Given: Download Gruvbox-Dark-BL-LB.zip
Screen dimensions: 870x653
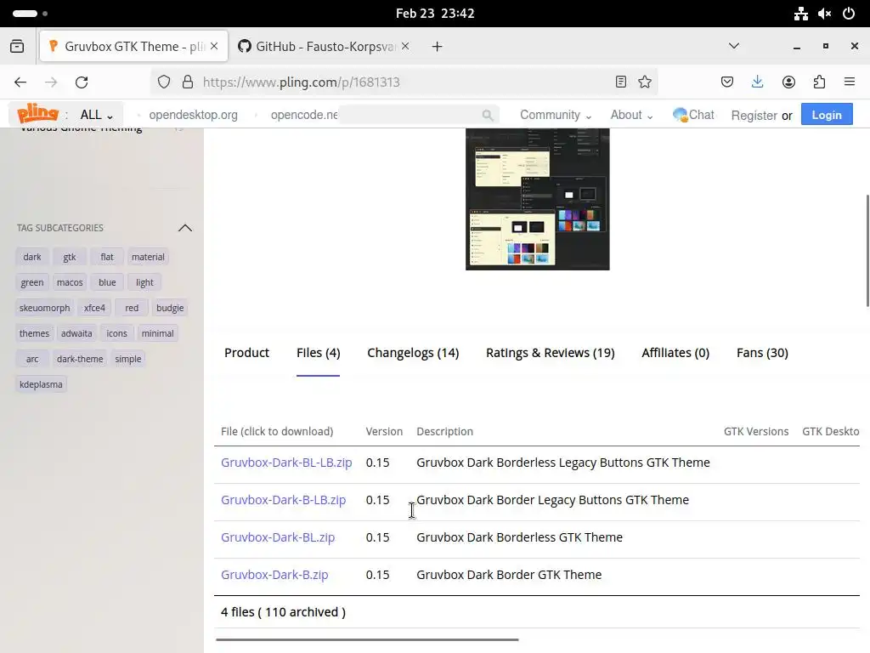Looking at the screenshot, I should (x=286, y=463).
